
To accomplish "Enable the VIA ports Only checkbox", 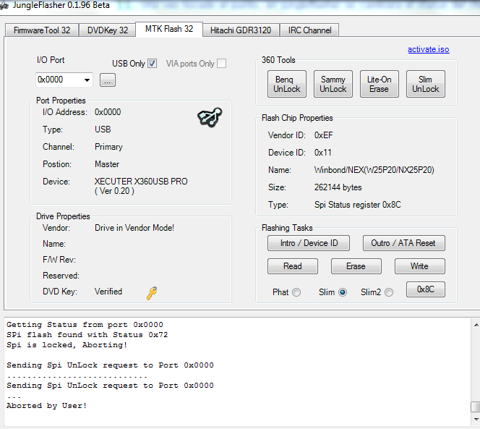I will tap(221, 64).
